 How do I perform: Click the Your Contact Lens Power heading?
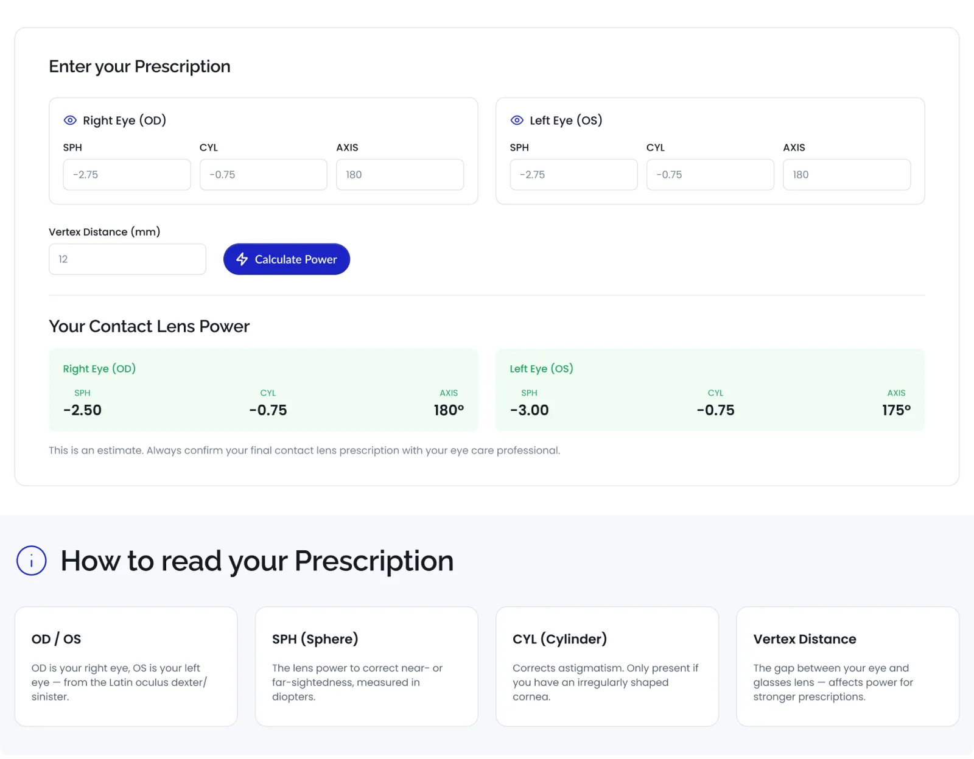(x=149, y=326)
